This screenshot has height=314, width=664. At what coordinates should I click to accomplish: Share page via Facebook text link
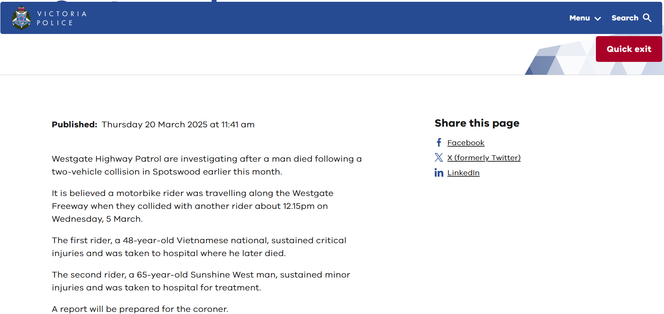(465, 143)
